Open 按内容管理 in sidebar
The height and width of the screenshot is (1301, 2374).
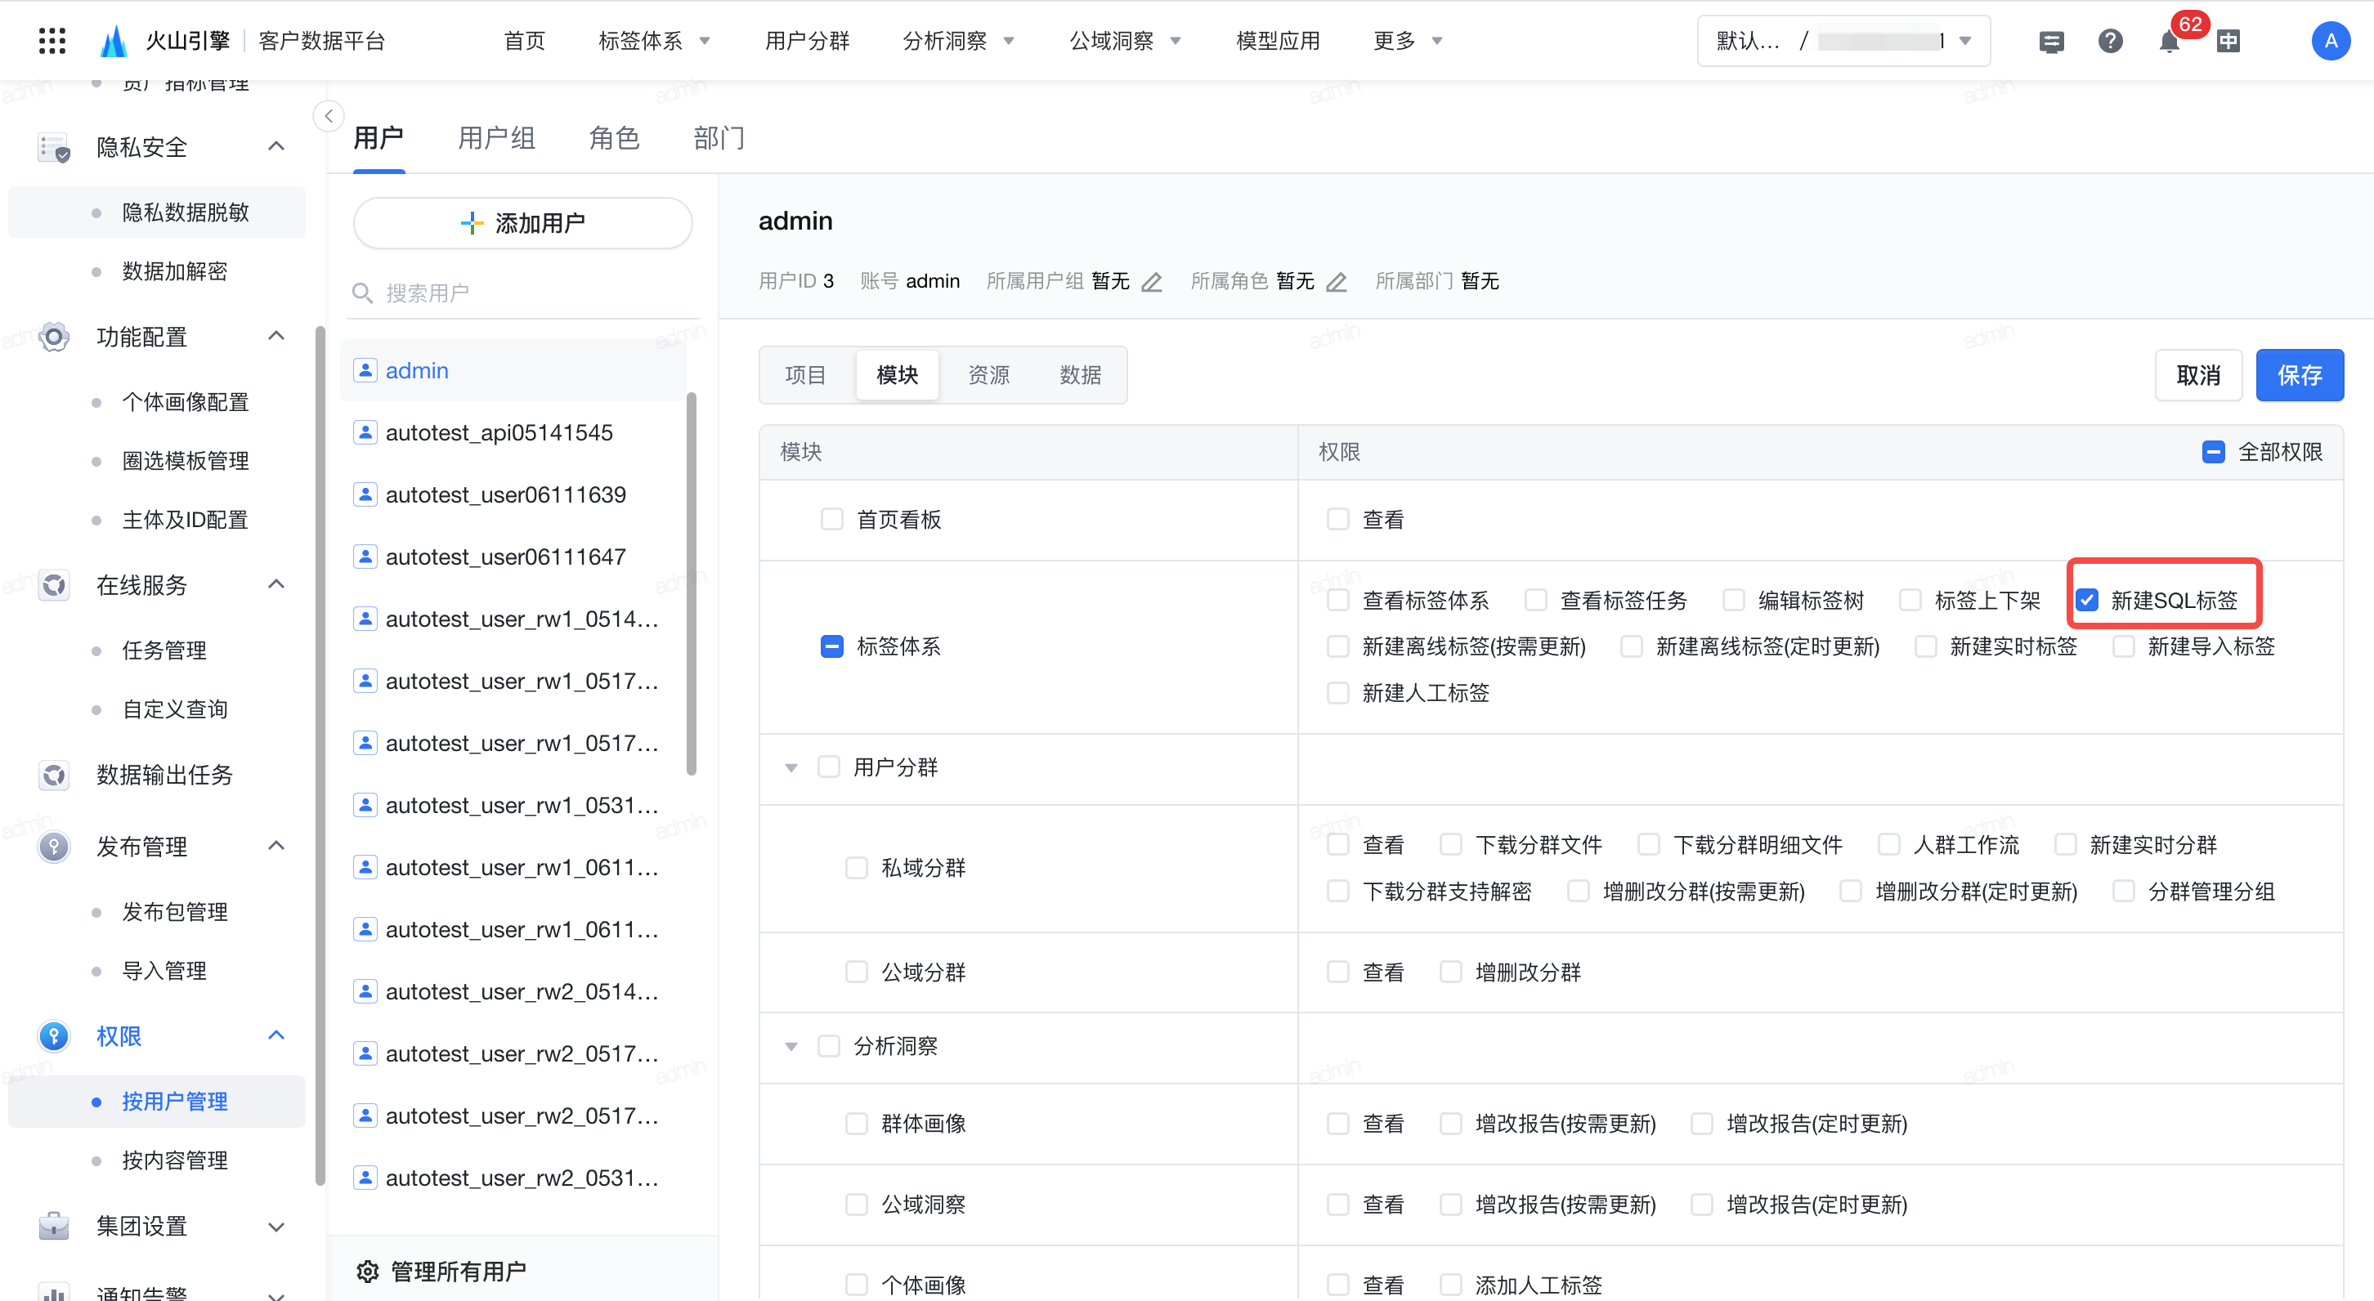coord(175,1160)
